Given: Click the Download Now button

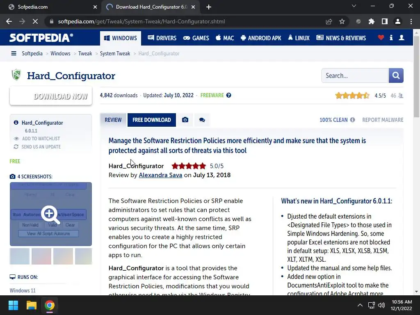Looking at the screenshot, I should tap(51, 96).
